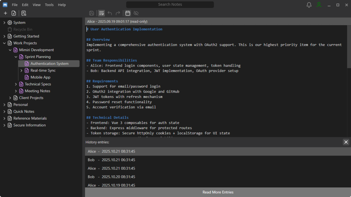Image resolution: width=351 pixels, height=197 pixels.
Task: Click the undo arrow icon
Action: 110,13
